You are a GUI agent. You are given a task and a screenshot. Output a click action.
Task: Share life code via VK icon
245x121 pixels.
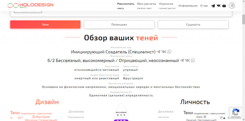(164, 52)
